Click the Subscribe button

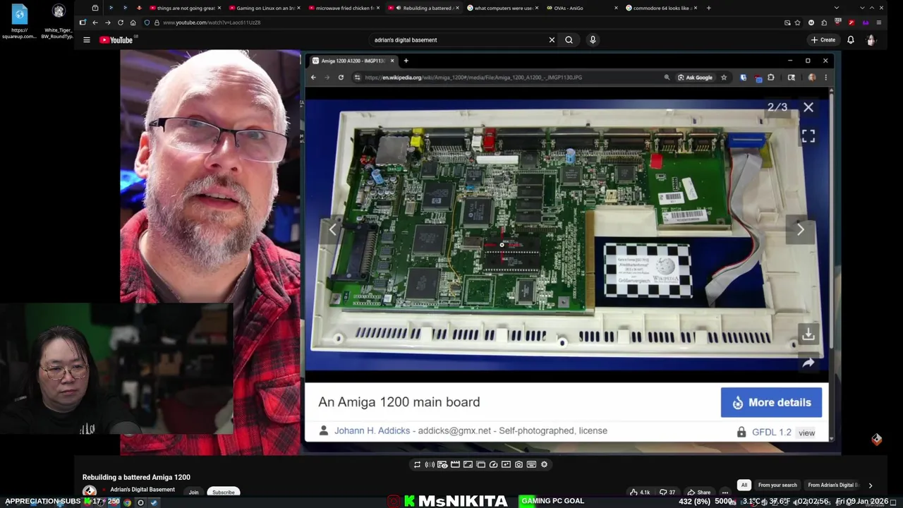pyautogui.click(x=223, y=492)
